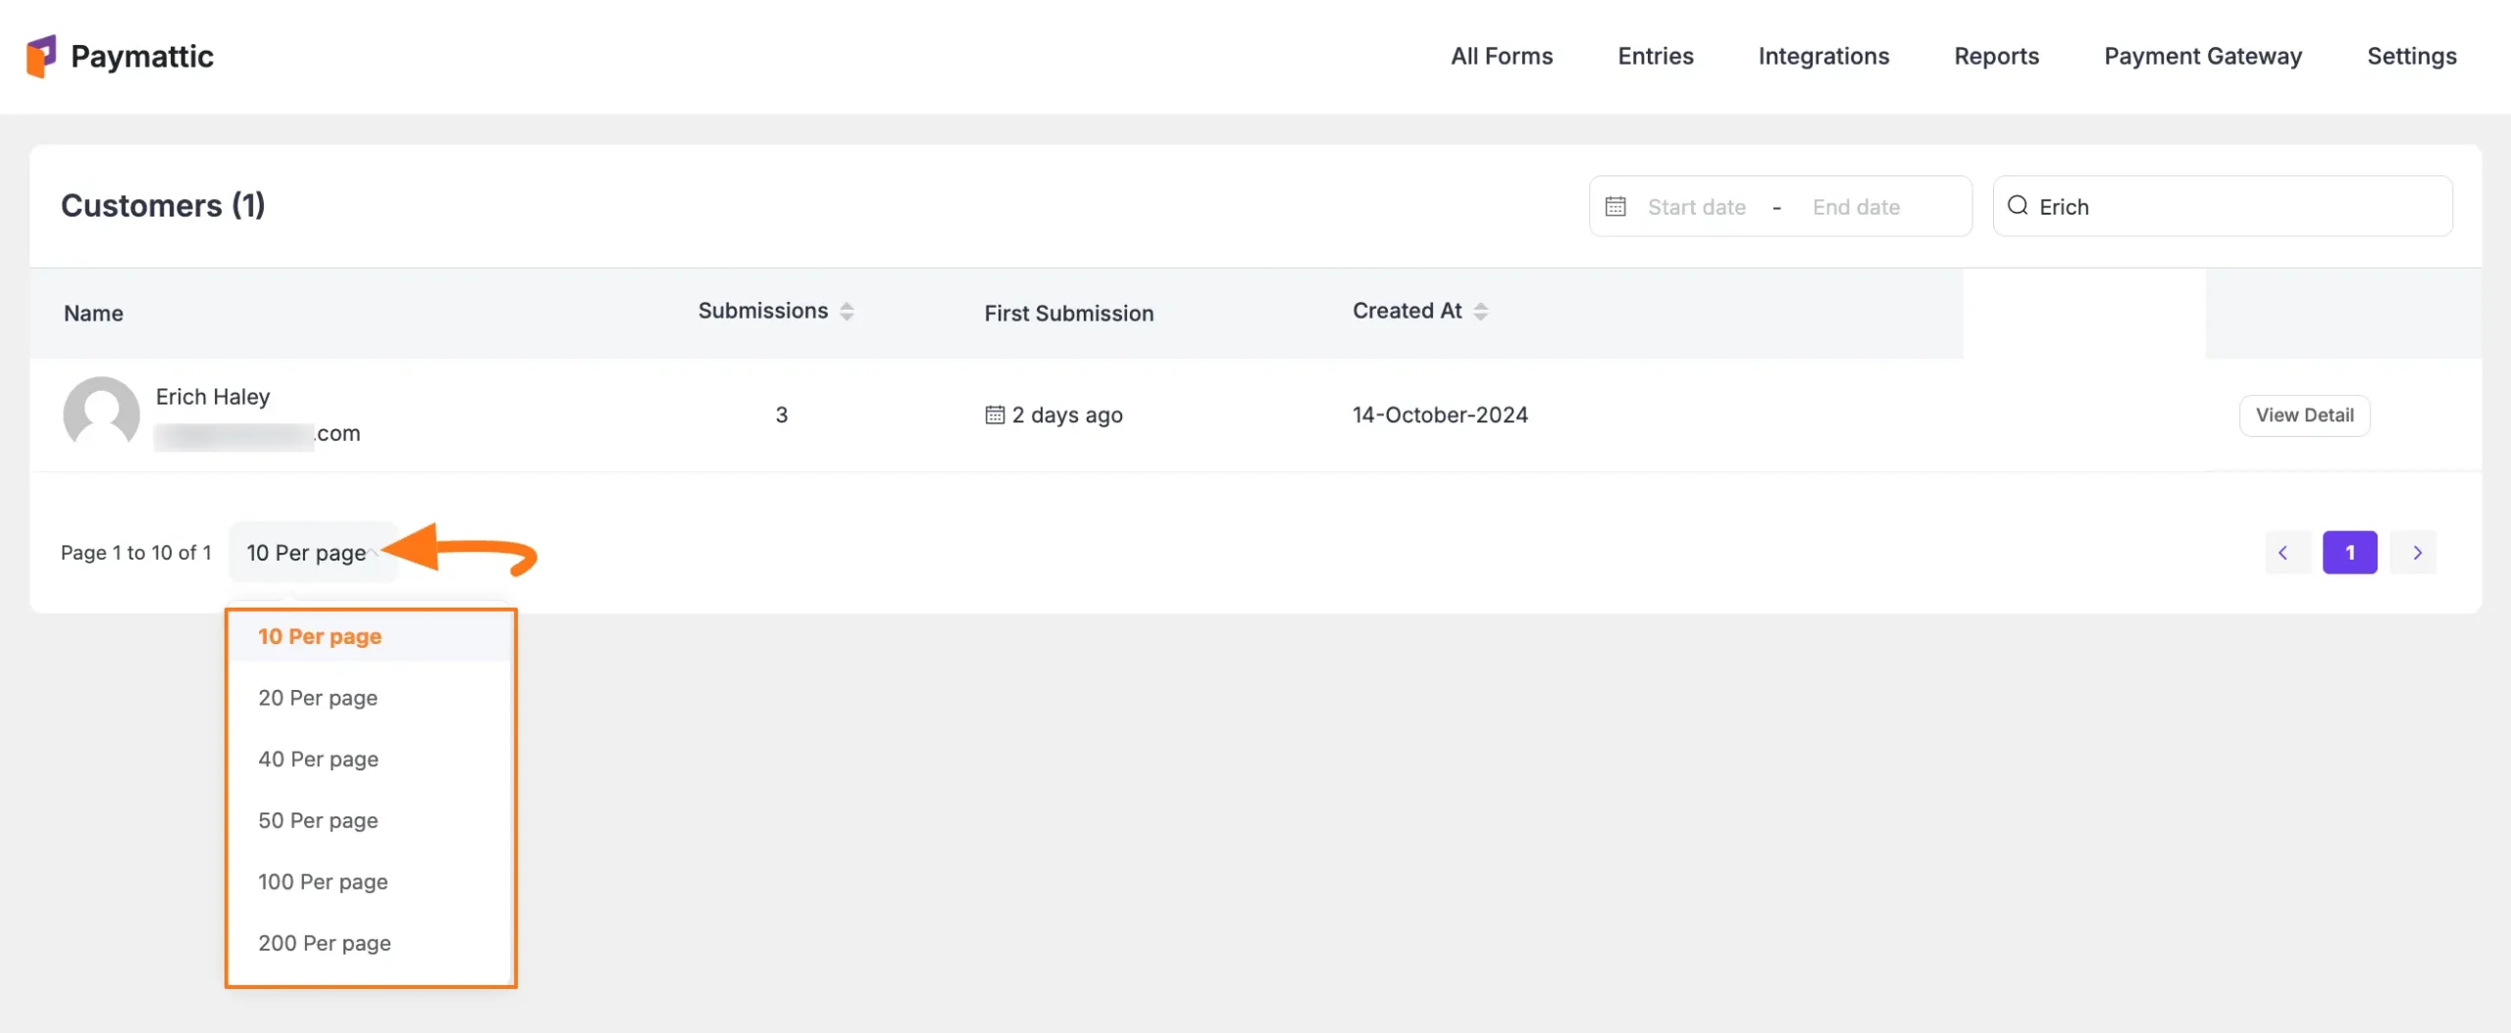Click the calendar icon next to 2 days ago
Viewport: 2511px width, 1033px height.
pyautogui.click(x=993, y=415)
